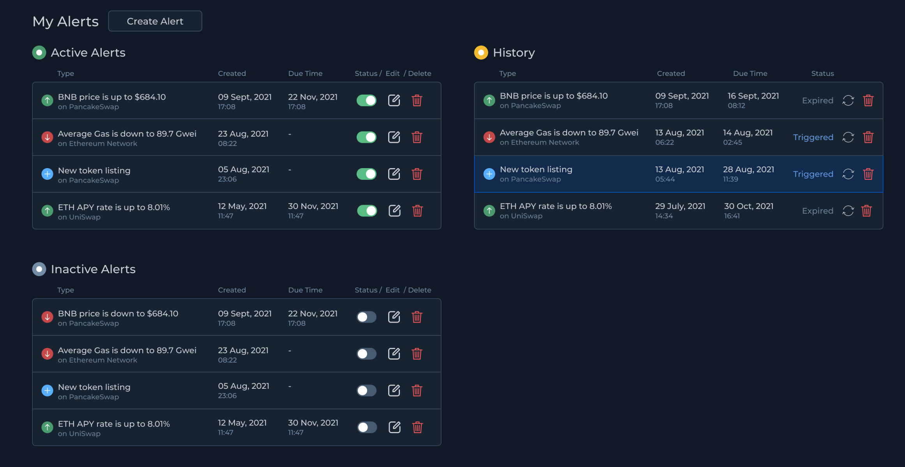Viewport: 905px width, 467px height.
Task: Click the red down arrow on inactive BNB alert
Action: pyautogui.click(x=47, y=317)
